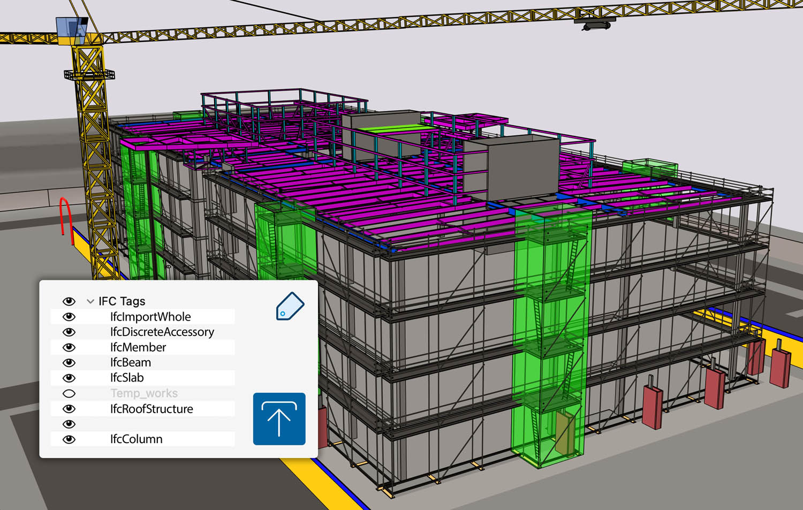Click the crane operator cab in the model
Screen dimensions: 803x510
[73, 31]
